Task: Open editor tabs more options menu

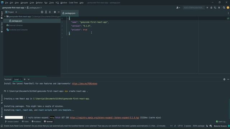Action: pos(228,13)
